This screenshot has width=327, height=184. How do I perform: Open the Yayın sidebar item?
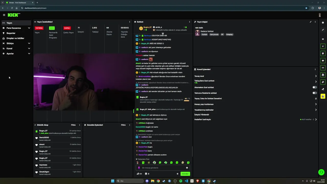(16, 23)
